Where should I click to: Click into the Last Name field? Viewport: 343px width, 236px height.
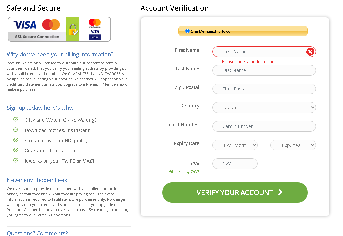pos(264,70)
